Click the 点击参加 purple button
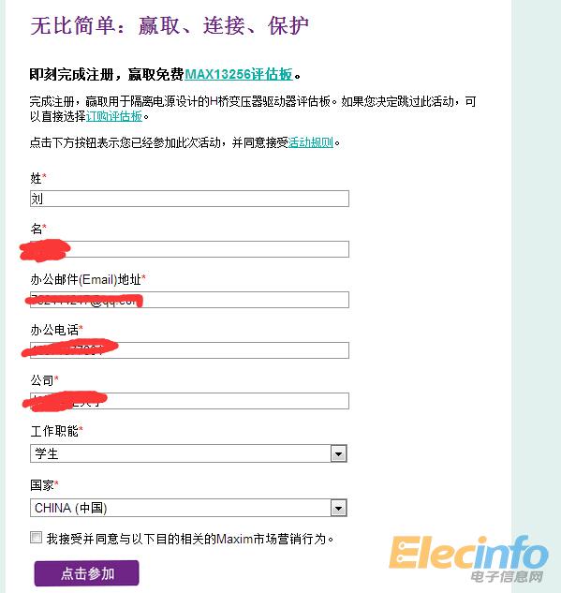Viewport: 561px width, 593px height. (86, 573)
